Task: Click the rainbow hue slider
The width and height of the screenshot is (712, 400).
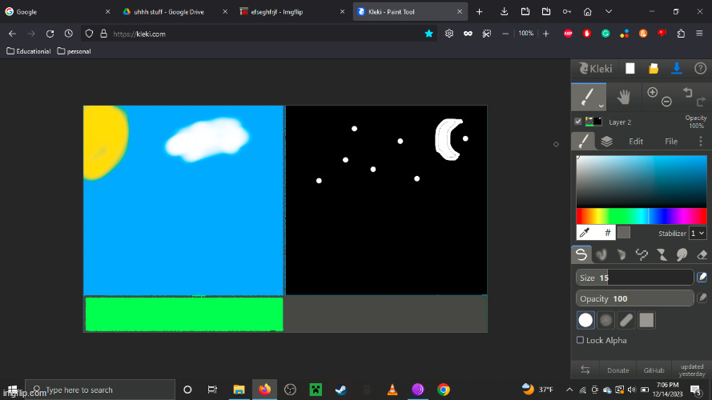Action: 642,216
